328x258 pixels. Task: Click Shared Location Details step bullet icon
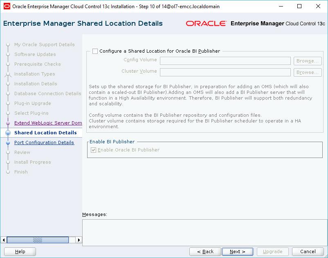pos(8,133)
